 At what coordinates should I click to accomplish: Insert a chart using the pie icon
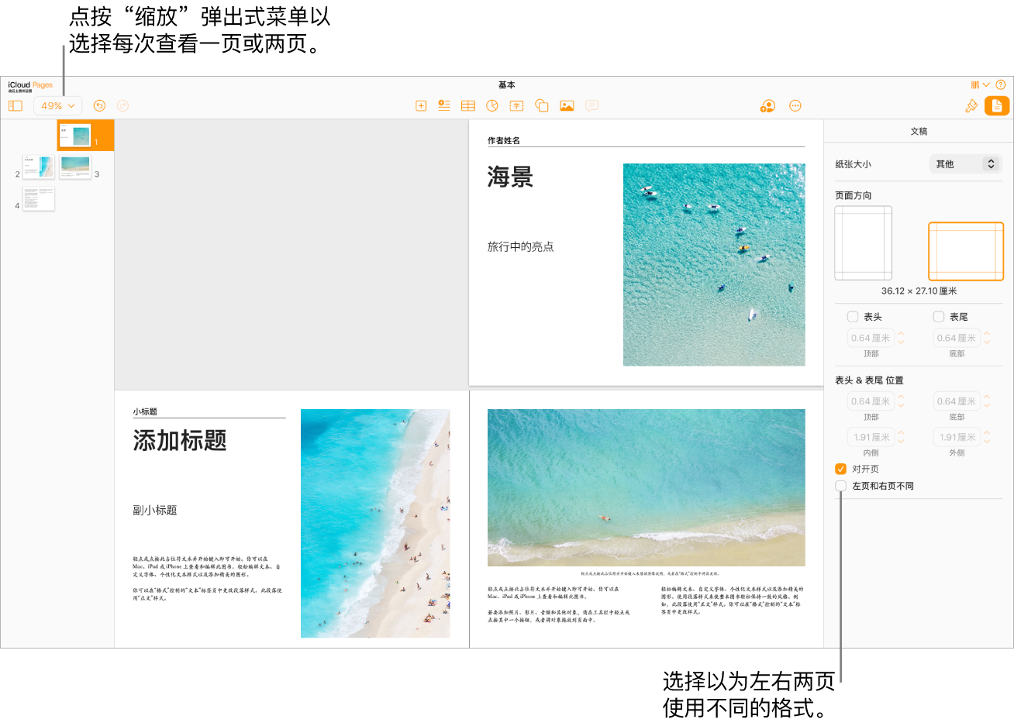(492, 105)
